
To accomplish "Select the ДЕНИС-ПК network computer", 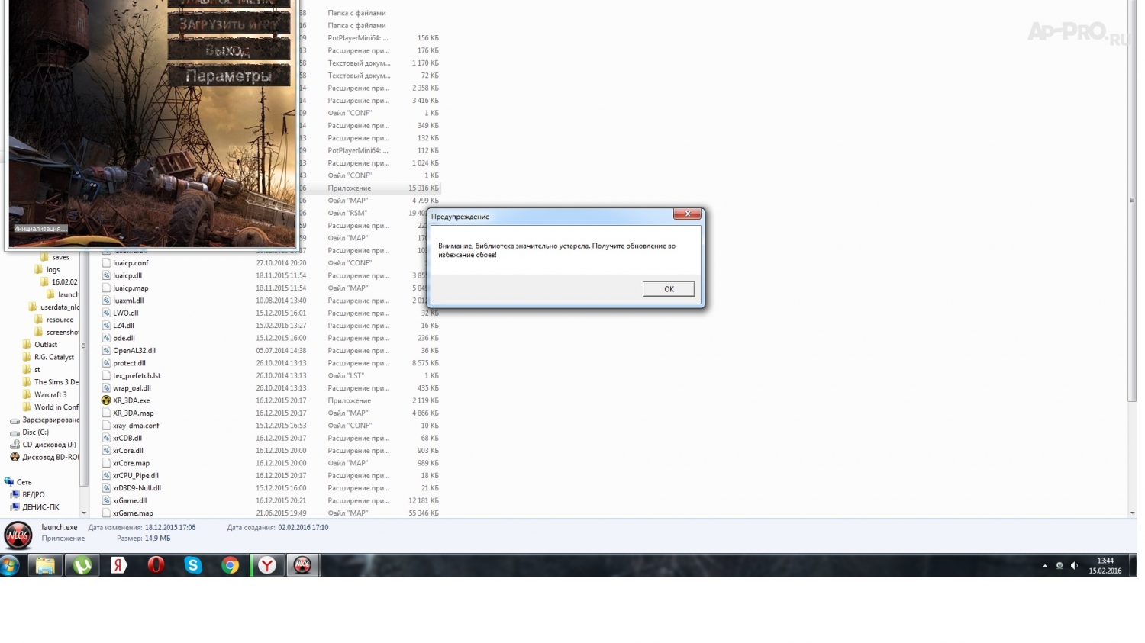I will pos(35,507).
